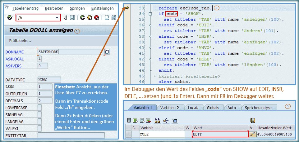Click the trash delete icon in variables toolbar
The width and height of the screenshot is (299, 142).
click(129, 120)
